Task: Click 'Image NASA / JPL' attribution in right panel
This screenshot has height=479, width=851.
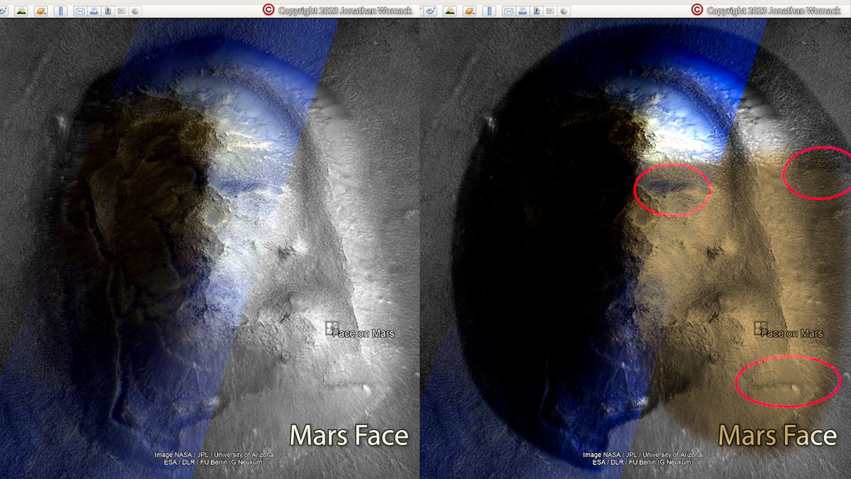Action: tap(643, 455)
